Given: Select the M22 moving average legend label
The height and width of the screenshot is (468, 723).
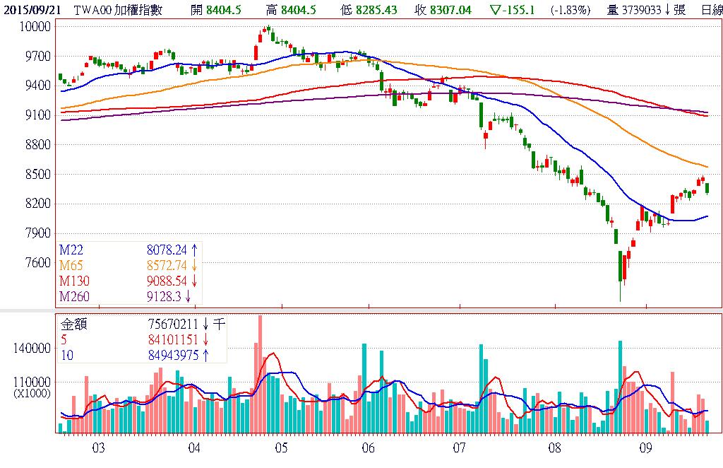Looking at the screenshot, I should (x=71, y=250).
